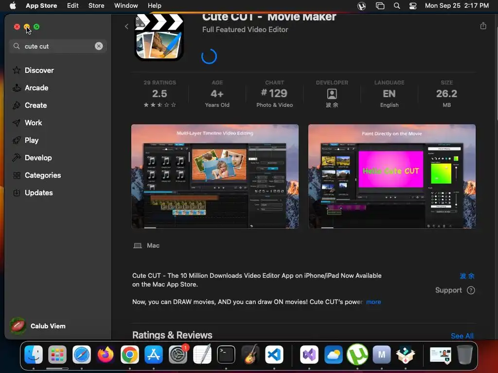Click the Stage Manager menu bar icon
The width and height of the screenshot is (498, 373).
(x=380, y=6)
